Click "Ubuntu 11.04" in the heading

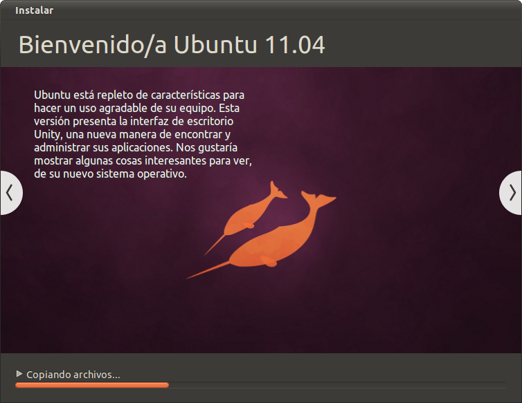(x=249, y=44)
